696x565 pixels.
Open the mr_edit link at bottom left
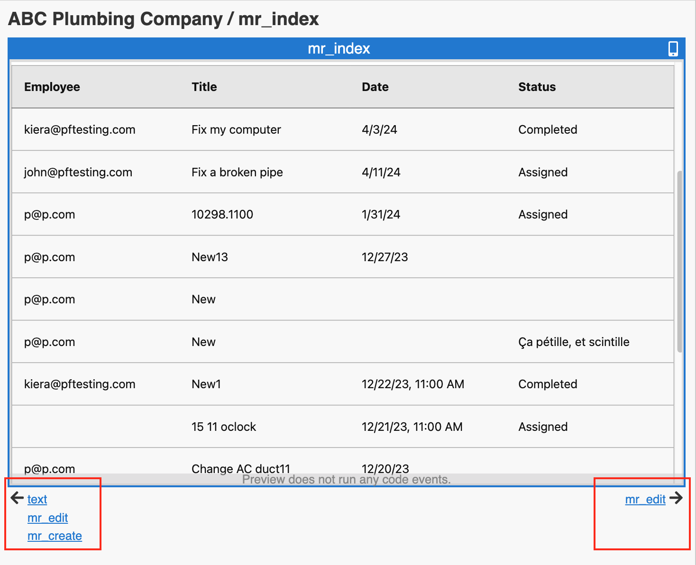pos(47,518)
